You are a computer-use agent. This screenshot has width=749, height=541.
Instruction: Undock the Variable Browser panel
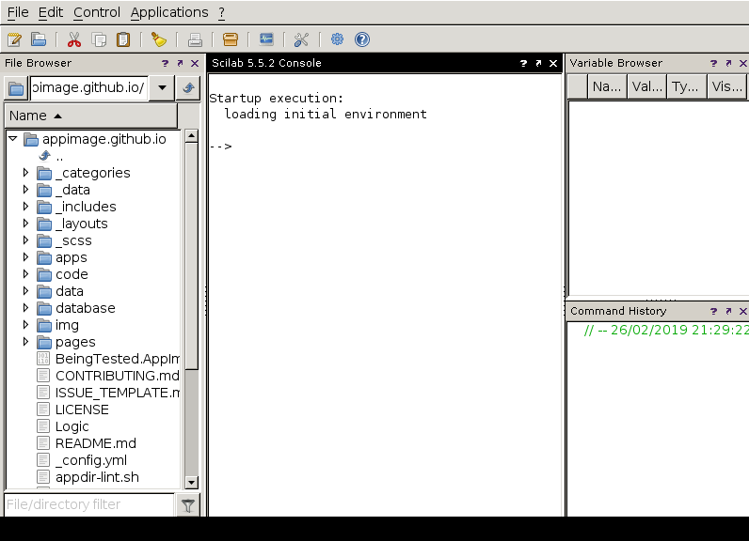click(728, 63)
